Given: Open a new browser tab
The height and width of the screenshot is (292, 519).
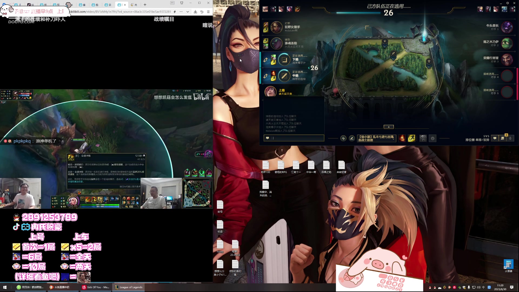Looking at the screenshot, I should (x=145, y=5).
